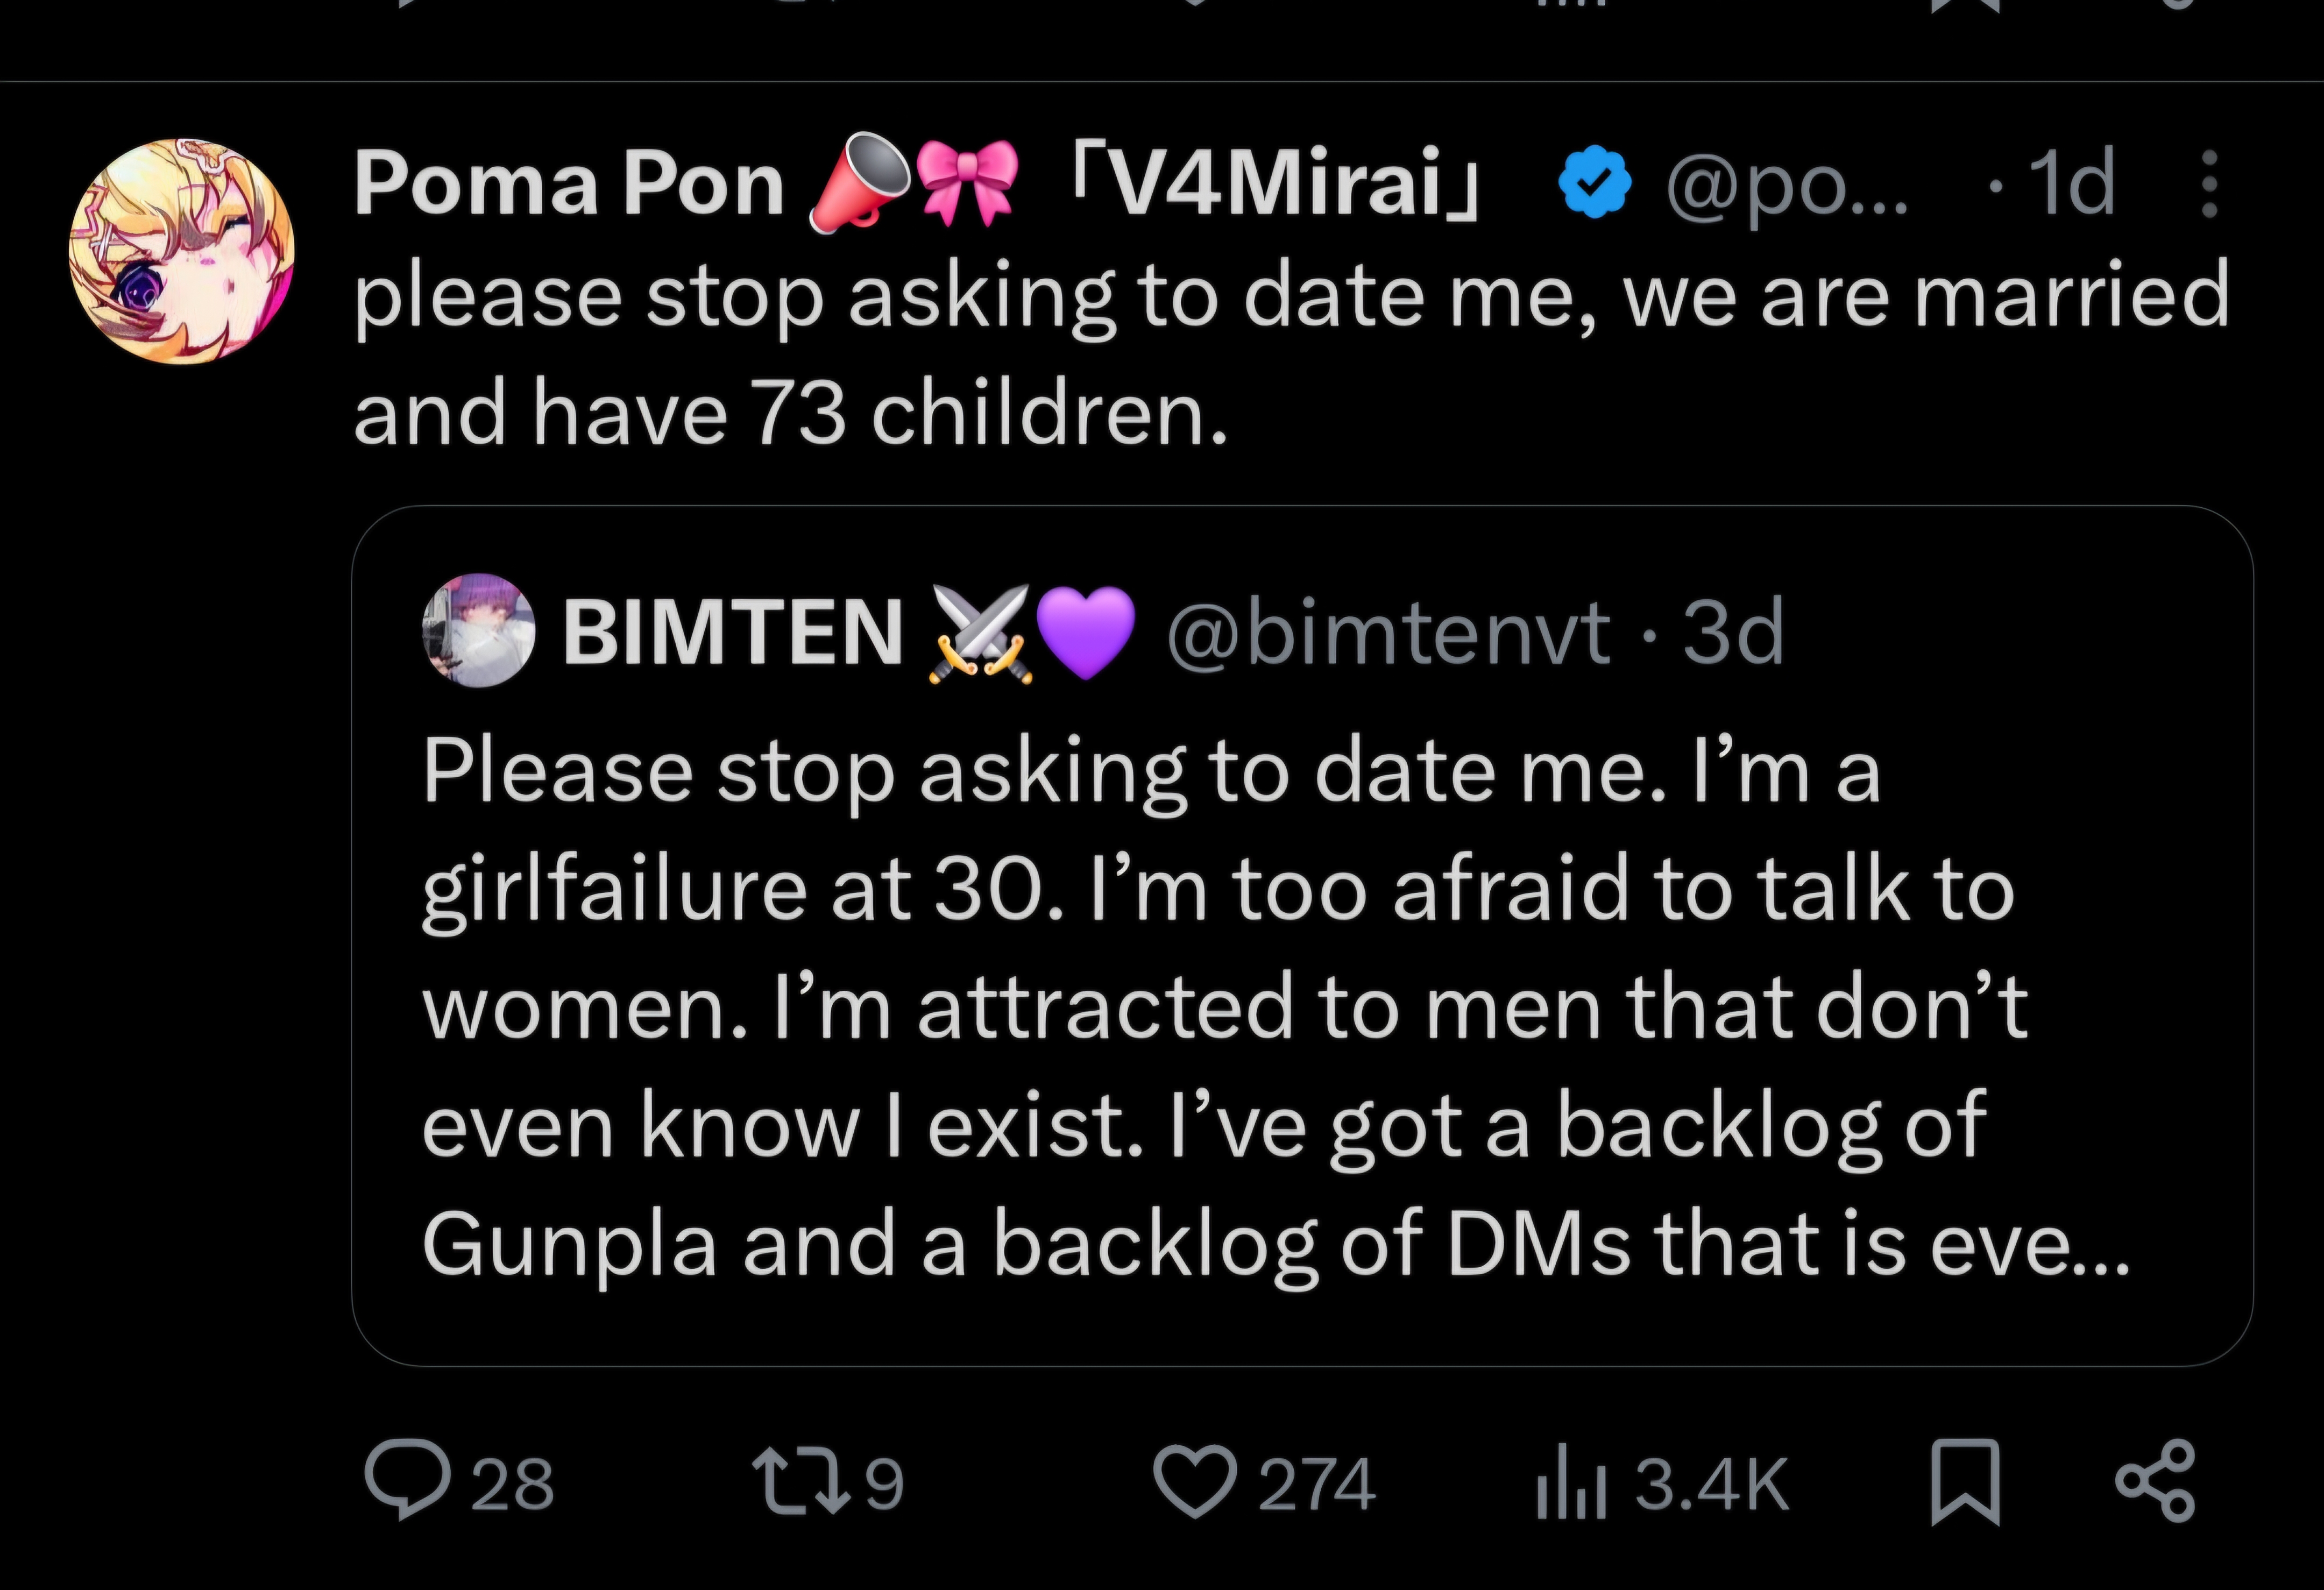Click the 3d timestamp in quoted tweet
This screenshot has width=2324, height=1590.
[1733, 632]
